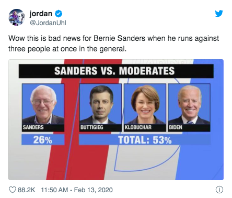Click the Sanders portrait in the image
This screenshot has height=198, width=232.
click(43, 104)
